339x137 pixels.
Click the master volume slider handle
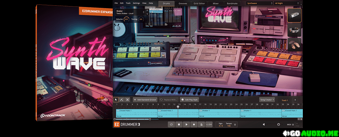point(279,124)
